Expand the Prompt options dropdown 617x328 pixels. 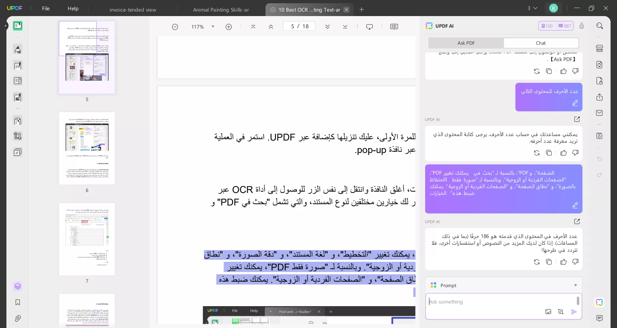tap(576, 285)
